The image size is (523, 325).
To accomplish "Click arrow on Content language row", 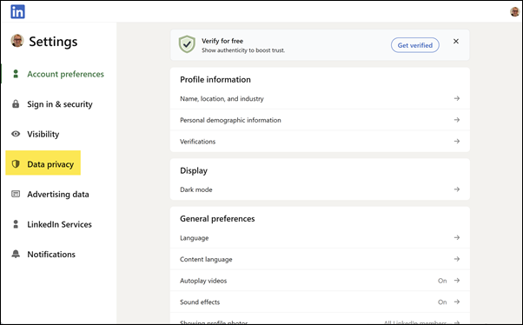I will 457,259.
